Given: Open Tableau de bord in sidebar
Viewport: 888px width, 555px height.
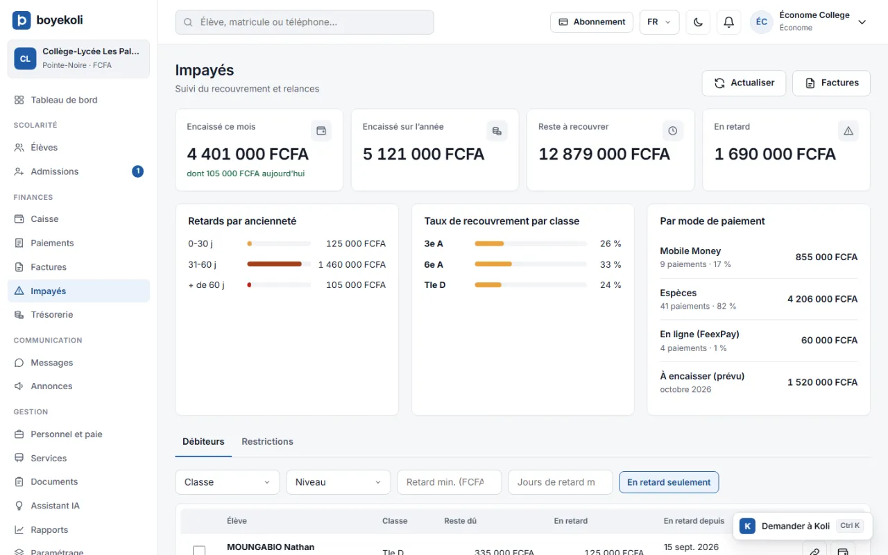Looking at the screenshot, I should (x=78, y=100).
